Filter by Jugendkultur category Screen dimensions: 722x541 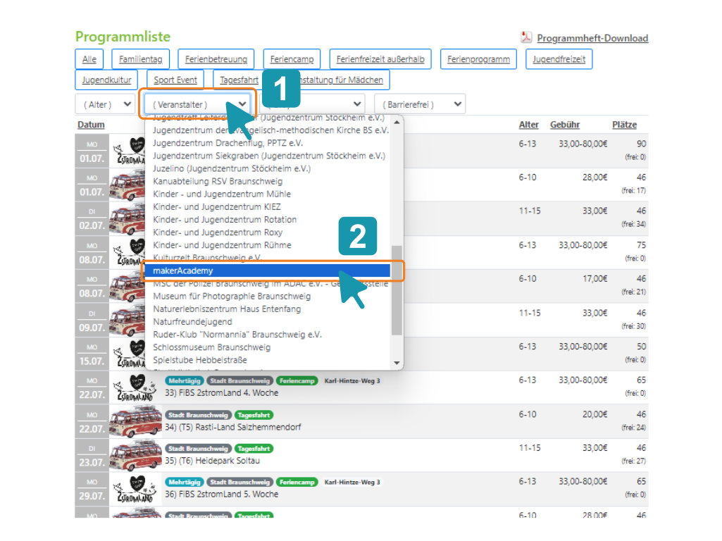click(106, 80)
